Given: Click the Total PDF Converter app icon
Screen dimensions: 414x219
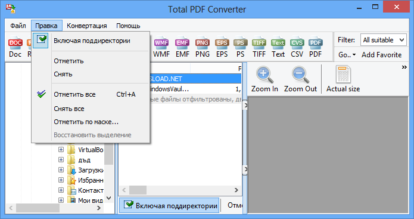Looking at the screenshot, I should tap(11, 9).
